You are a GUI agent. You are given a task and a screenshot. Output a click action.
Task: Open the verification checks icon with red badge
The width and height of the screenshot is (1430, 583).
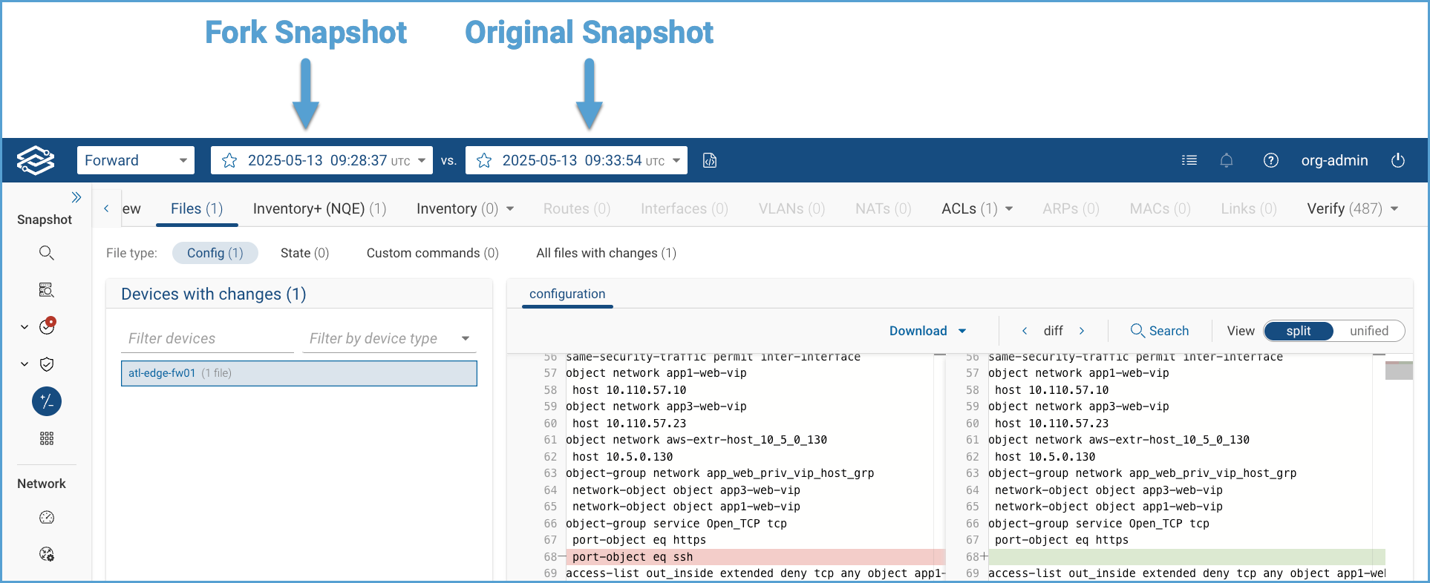click(x=48, y=326)
